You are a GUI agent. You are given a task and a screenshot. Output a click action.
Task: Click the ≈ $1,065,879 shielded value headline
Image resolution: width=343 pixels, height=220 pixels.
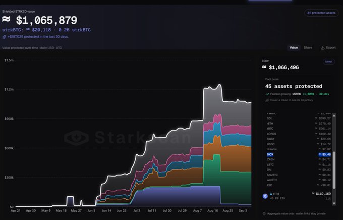tap(39, 20)
